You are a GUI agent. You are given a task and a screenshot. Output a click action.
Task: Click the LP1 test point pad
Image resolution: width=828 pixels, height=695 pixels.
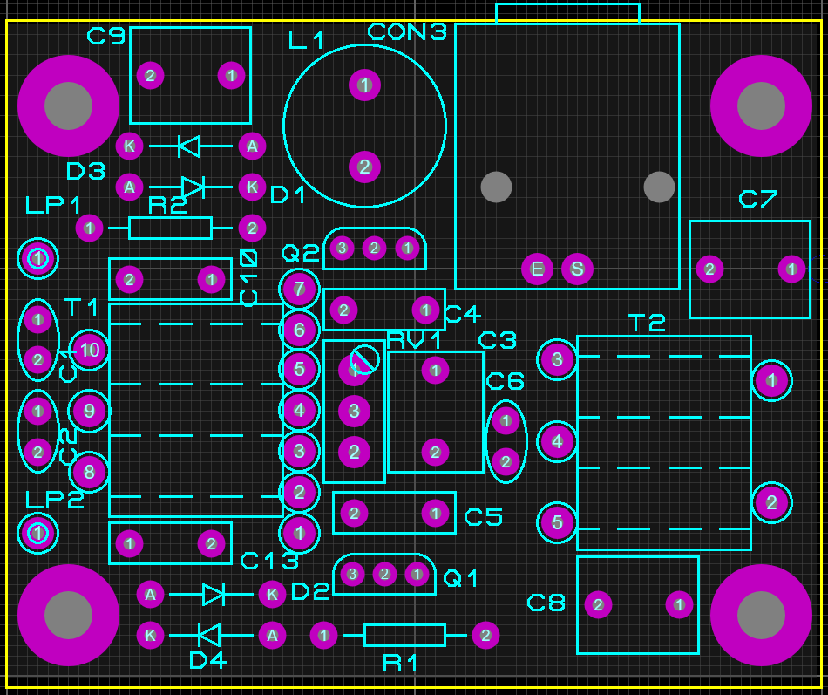[37, 258]
